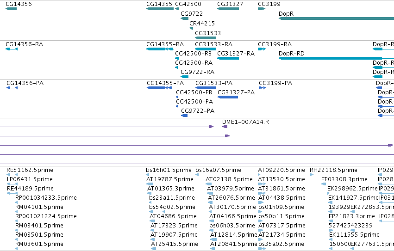Click the AT13530.5prime EST label
Screen dimensions: 394x251
281,179
